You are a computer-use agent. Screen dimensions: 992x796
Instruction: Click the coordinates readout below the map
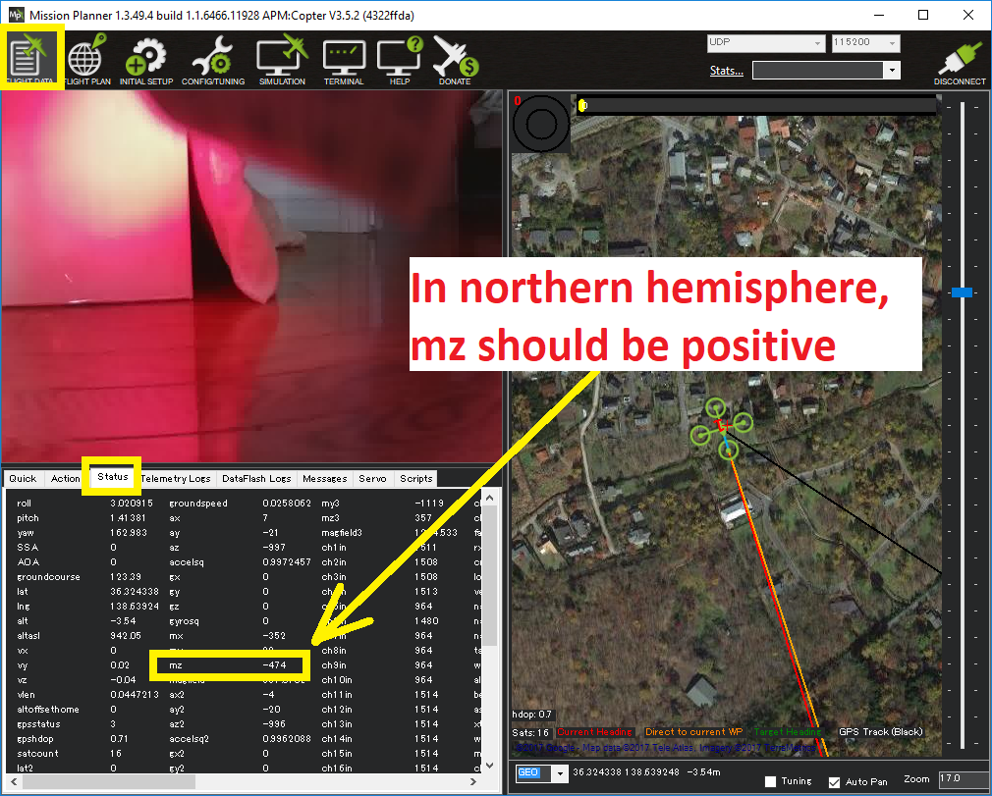pos(646,772)
